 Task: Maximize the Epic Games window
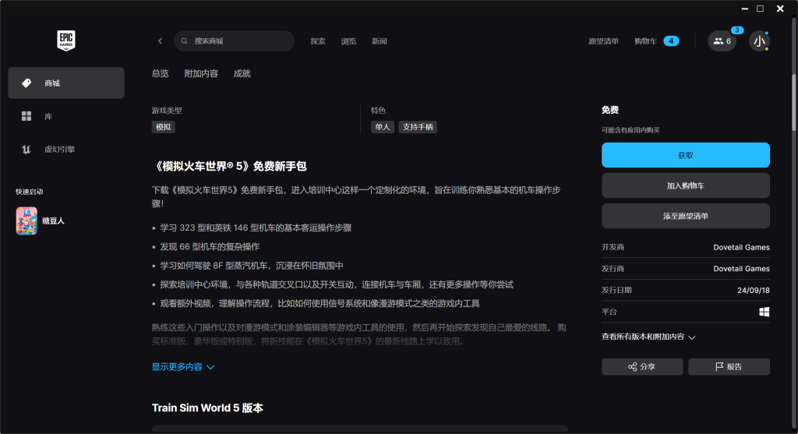(761, 9)
